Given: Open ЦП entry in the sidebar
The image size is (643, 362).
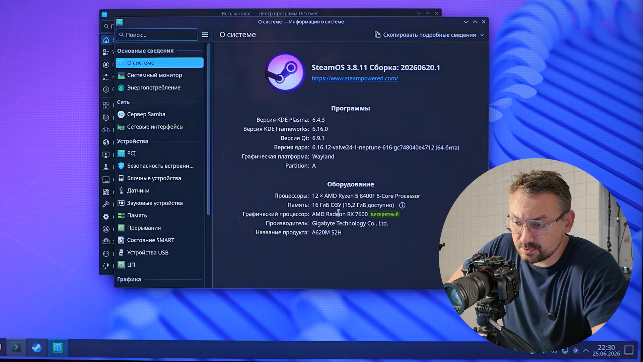Looking at the screenshot, I should tap(159, 265).
